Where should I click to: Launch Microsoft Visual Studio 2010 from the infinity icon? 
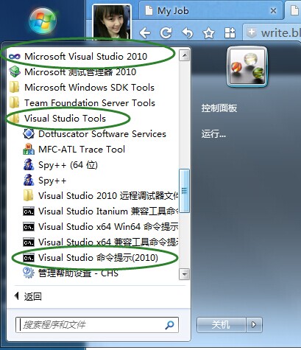click(x=14, y=57)
